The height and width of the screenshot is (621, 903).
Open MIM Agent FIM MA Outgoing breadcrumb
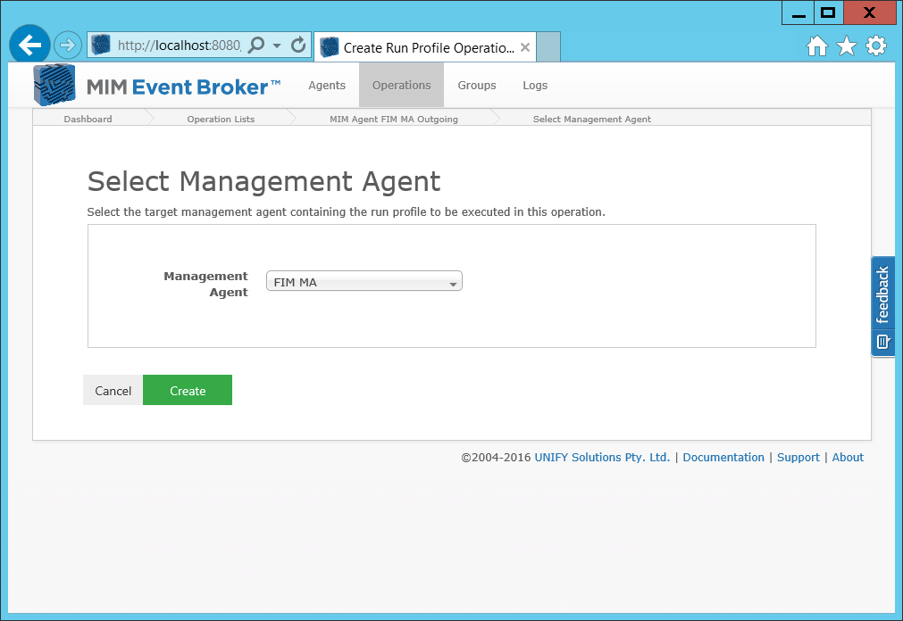394,119
